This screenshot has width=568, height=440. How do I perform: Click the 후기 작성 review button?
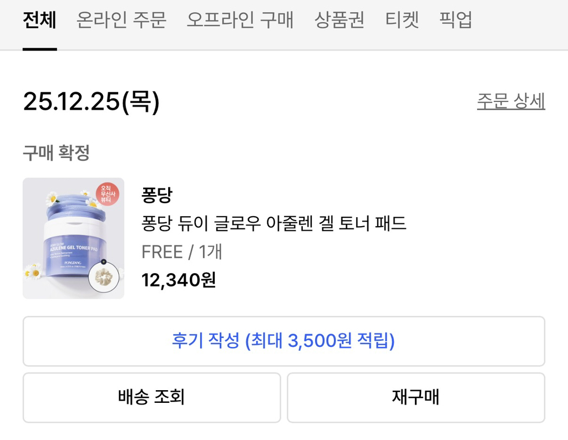coord(283,341)
